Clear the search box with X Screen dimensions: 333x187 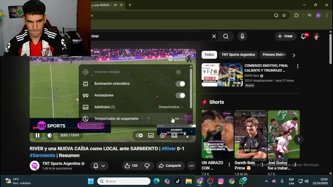coord(214,36)
